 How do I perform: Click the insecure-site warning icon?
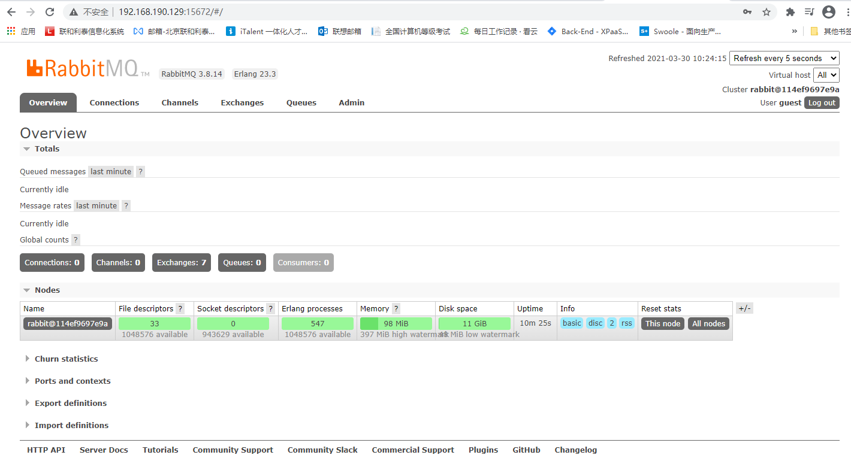pyautogui.click(x=74, y=12)
